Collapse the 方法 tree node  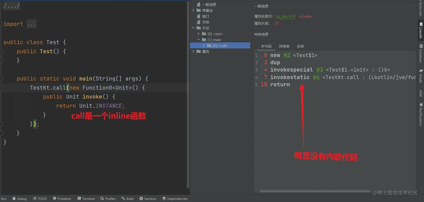(193, 28)
